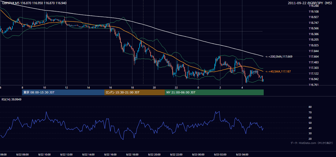Click the 9/22 20:00 time label
This screenshot has width=336, height=157.
point(154,154)
